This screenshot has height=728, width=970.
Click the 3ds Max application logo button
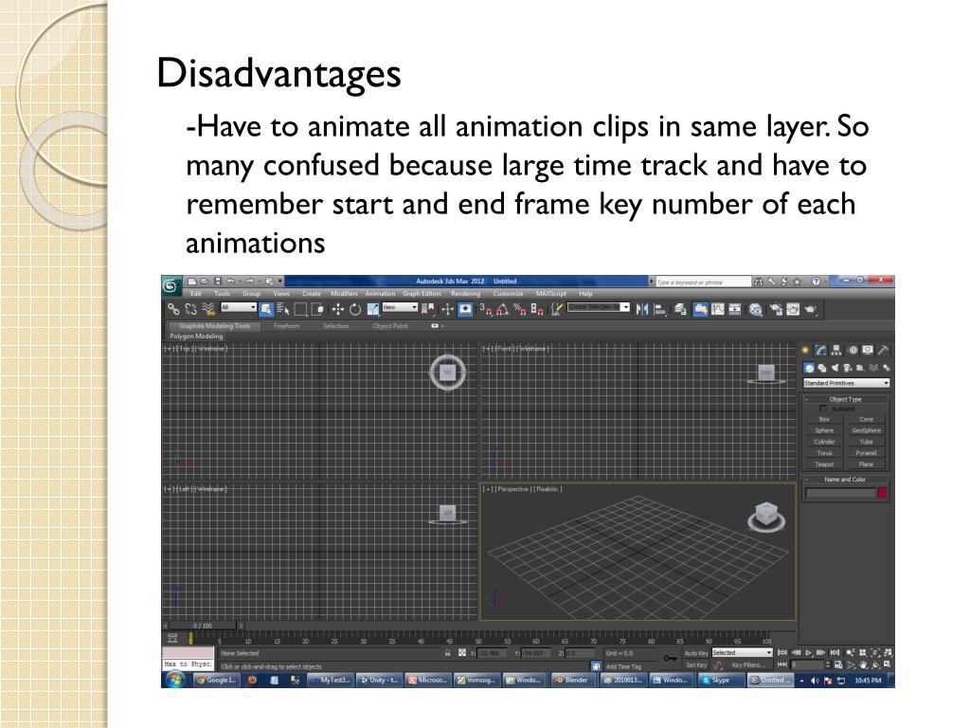[171, 286]
